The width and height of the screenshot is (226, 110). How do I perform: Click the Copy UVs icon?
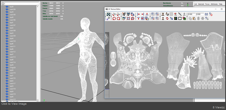point(190,18)
